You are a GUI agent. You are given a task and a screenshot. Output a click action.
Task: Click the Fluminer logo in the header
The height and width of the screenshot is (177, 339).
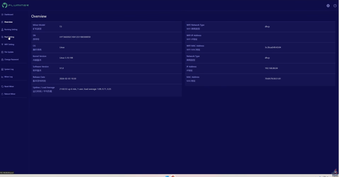click(x=15, y=5)
